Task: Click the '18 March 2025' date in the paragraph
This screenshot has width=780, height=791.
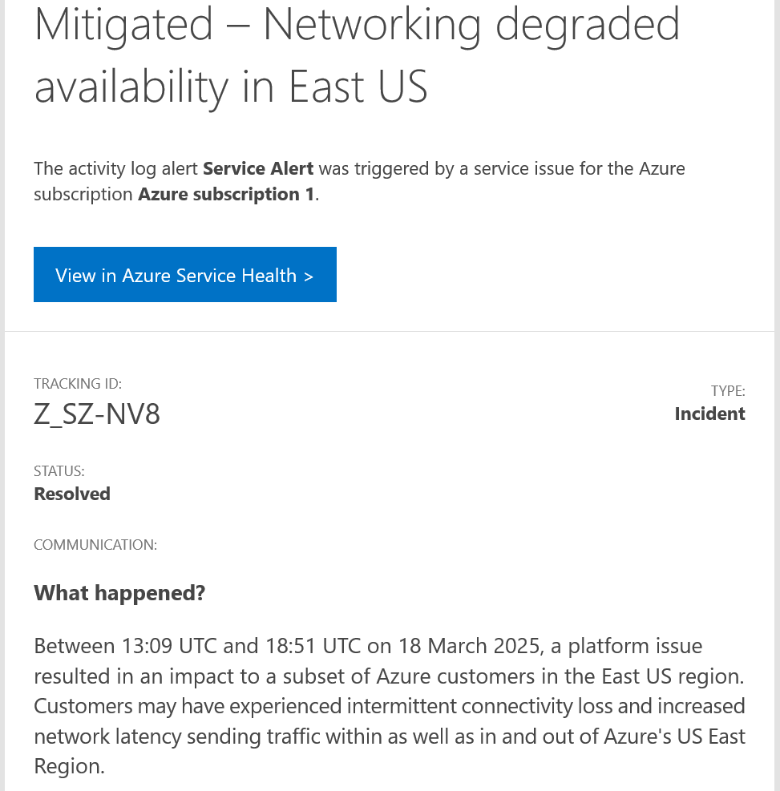Action: [x=469, y=646]
